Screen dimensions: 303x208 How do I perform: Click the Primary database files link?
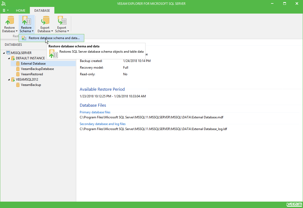(x=95, y=112)
